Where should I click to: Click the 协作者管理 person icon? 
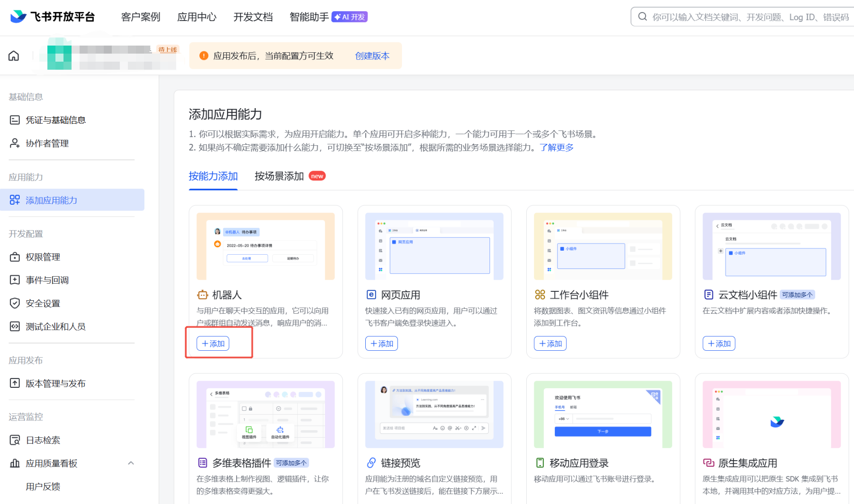pyautogui.click(x=15, y=143)
